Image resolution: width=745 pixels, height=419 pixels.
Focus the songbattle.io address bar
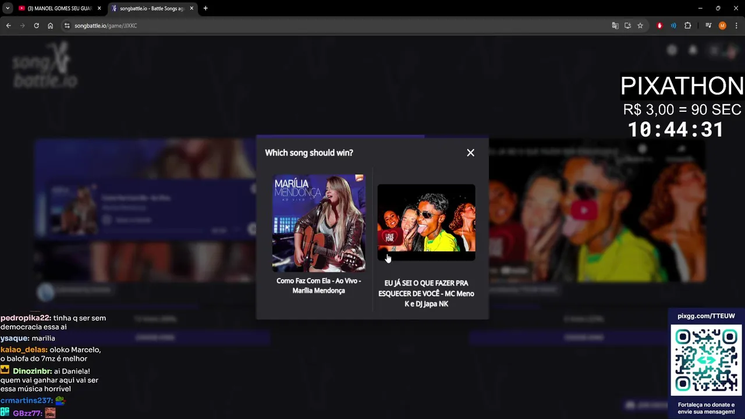coord(338,26)
